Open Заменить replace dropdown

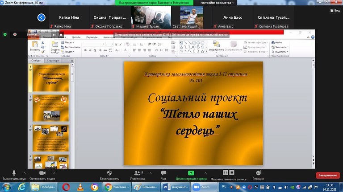point(280,47)
